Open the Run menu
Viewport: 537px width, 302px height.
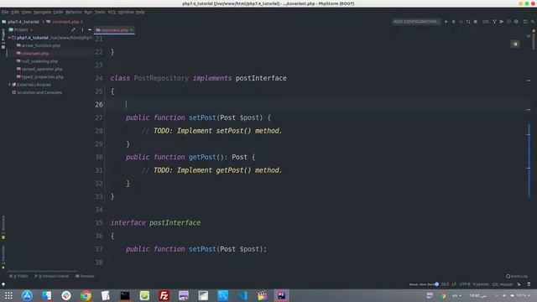pos(88,12)
